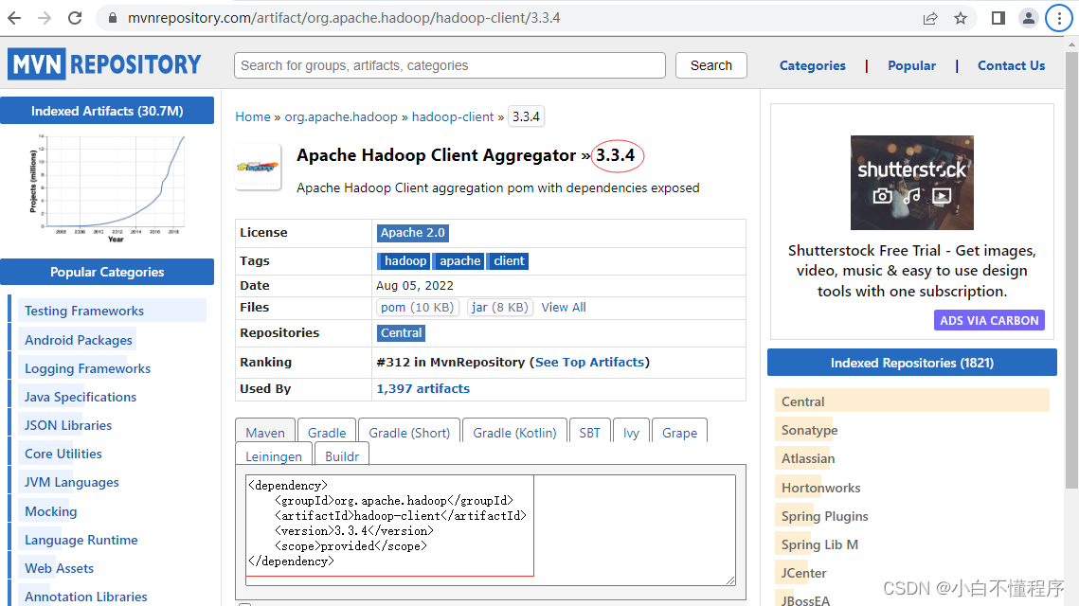Open the Shutterstock Free Trial ad text

point(911,271)
